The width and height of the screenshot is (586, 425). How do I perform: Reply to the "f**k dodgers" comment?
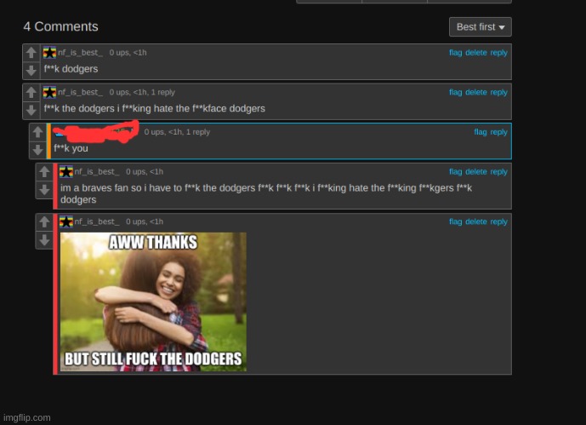(x=499, y=53)
